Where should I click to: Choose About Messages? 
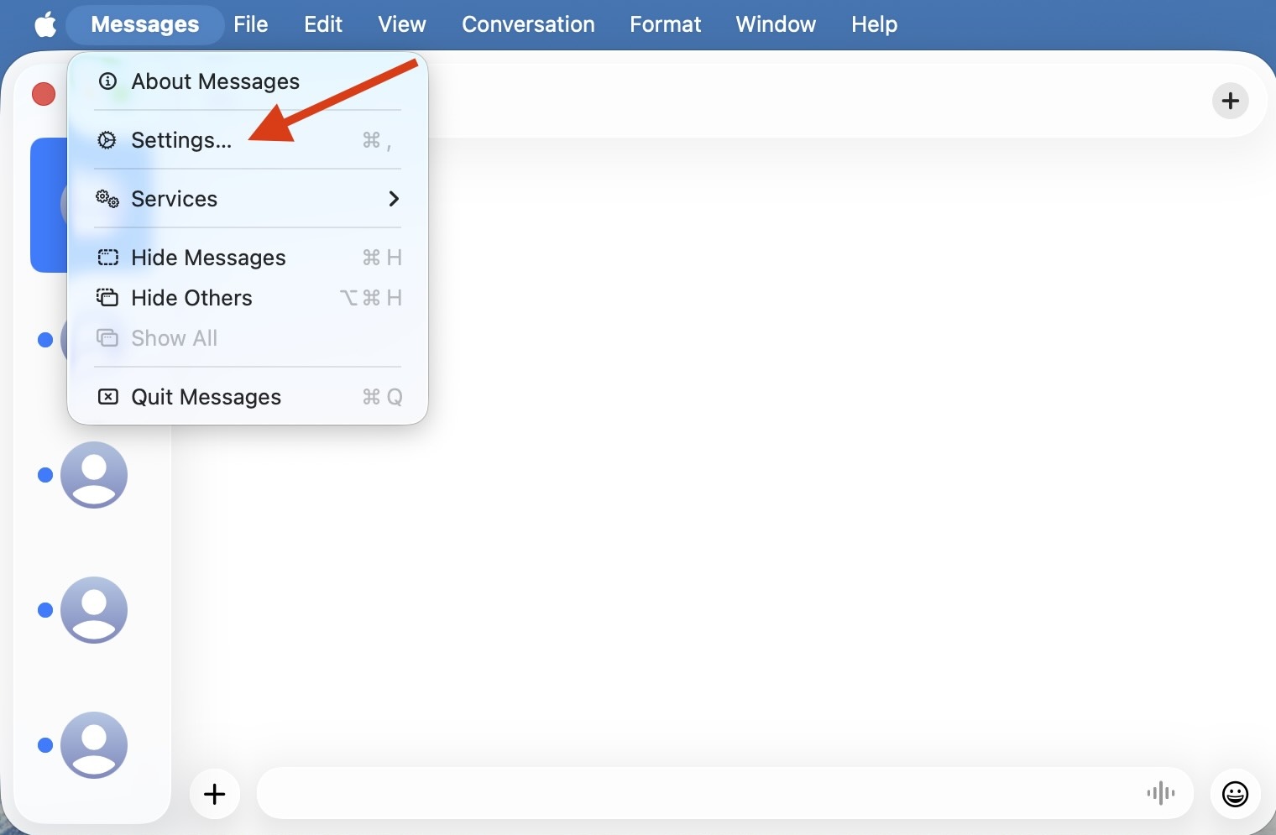pyautogui.click(x=248, y=81)
